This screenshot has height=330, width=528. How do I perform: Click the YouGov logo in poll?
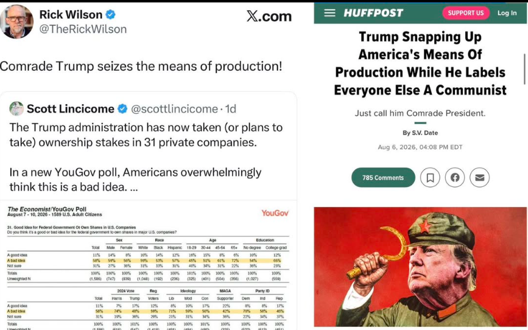275,213
